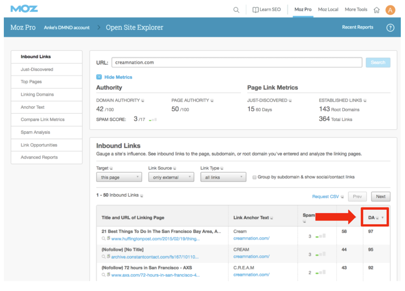Click the help question mark icon
This screenshot has width=405, height=291.
[390, 28]
